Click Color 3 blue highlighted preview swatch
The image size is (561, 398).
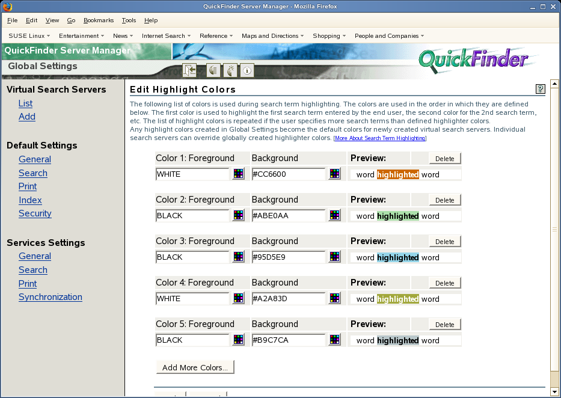pyautogui.click(x=398, y=257)
